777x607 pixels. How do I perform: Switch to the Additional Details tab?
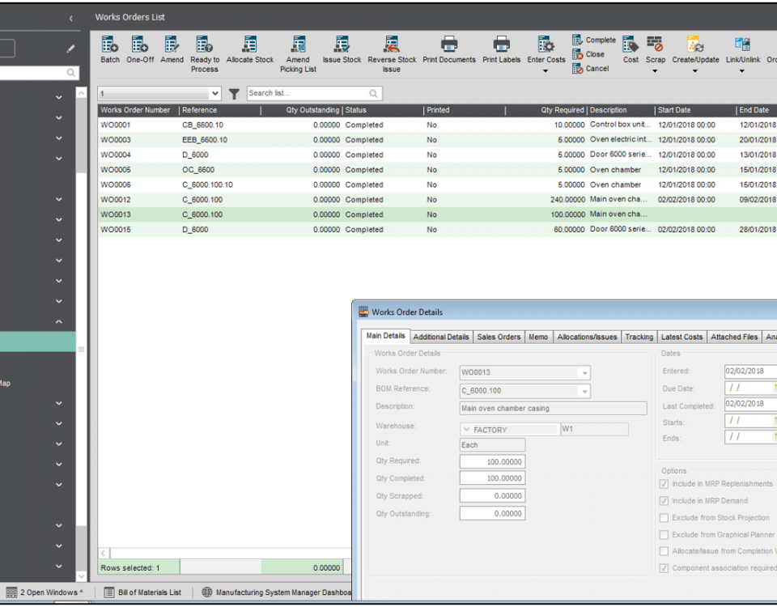(441, 337)
